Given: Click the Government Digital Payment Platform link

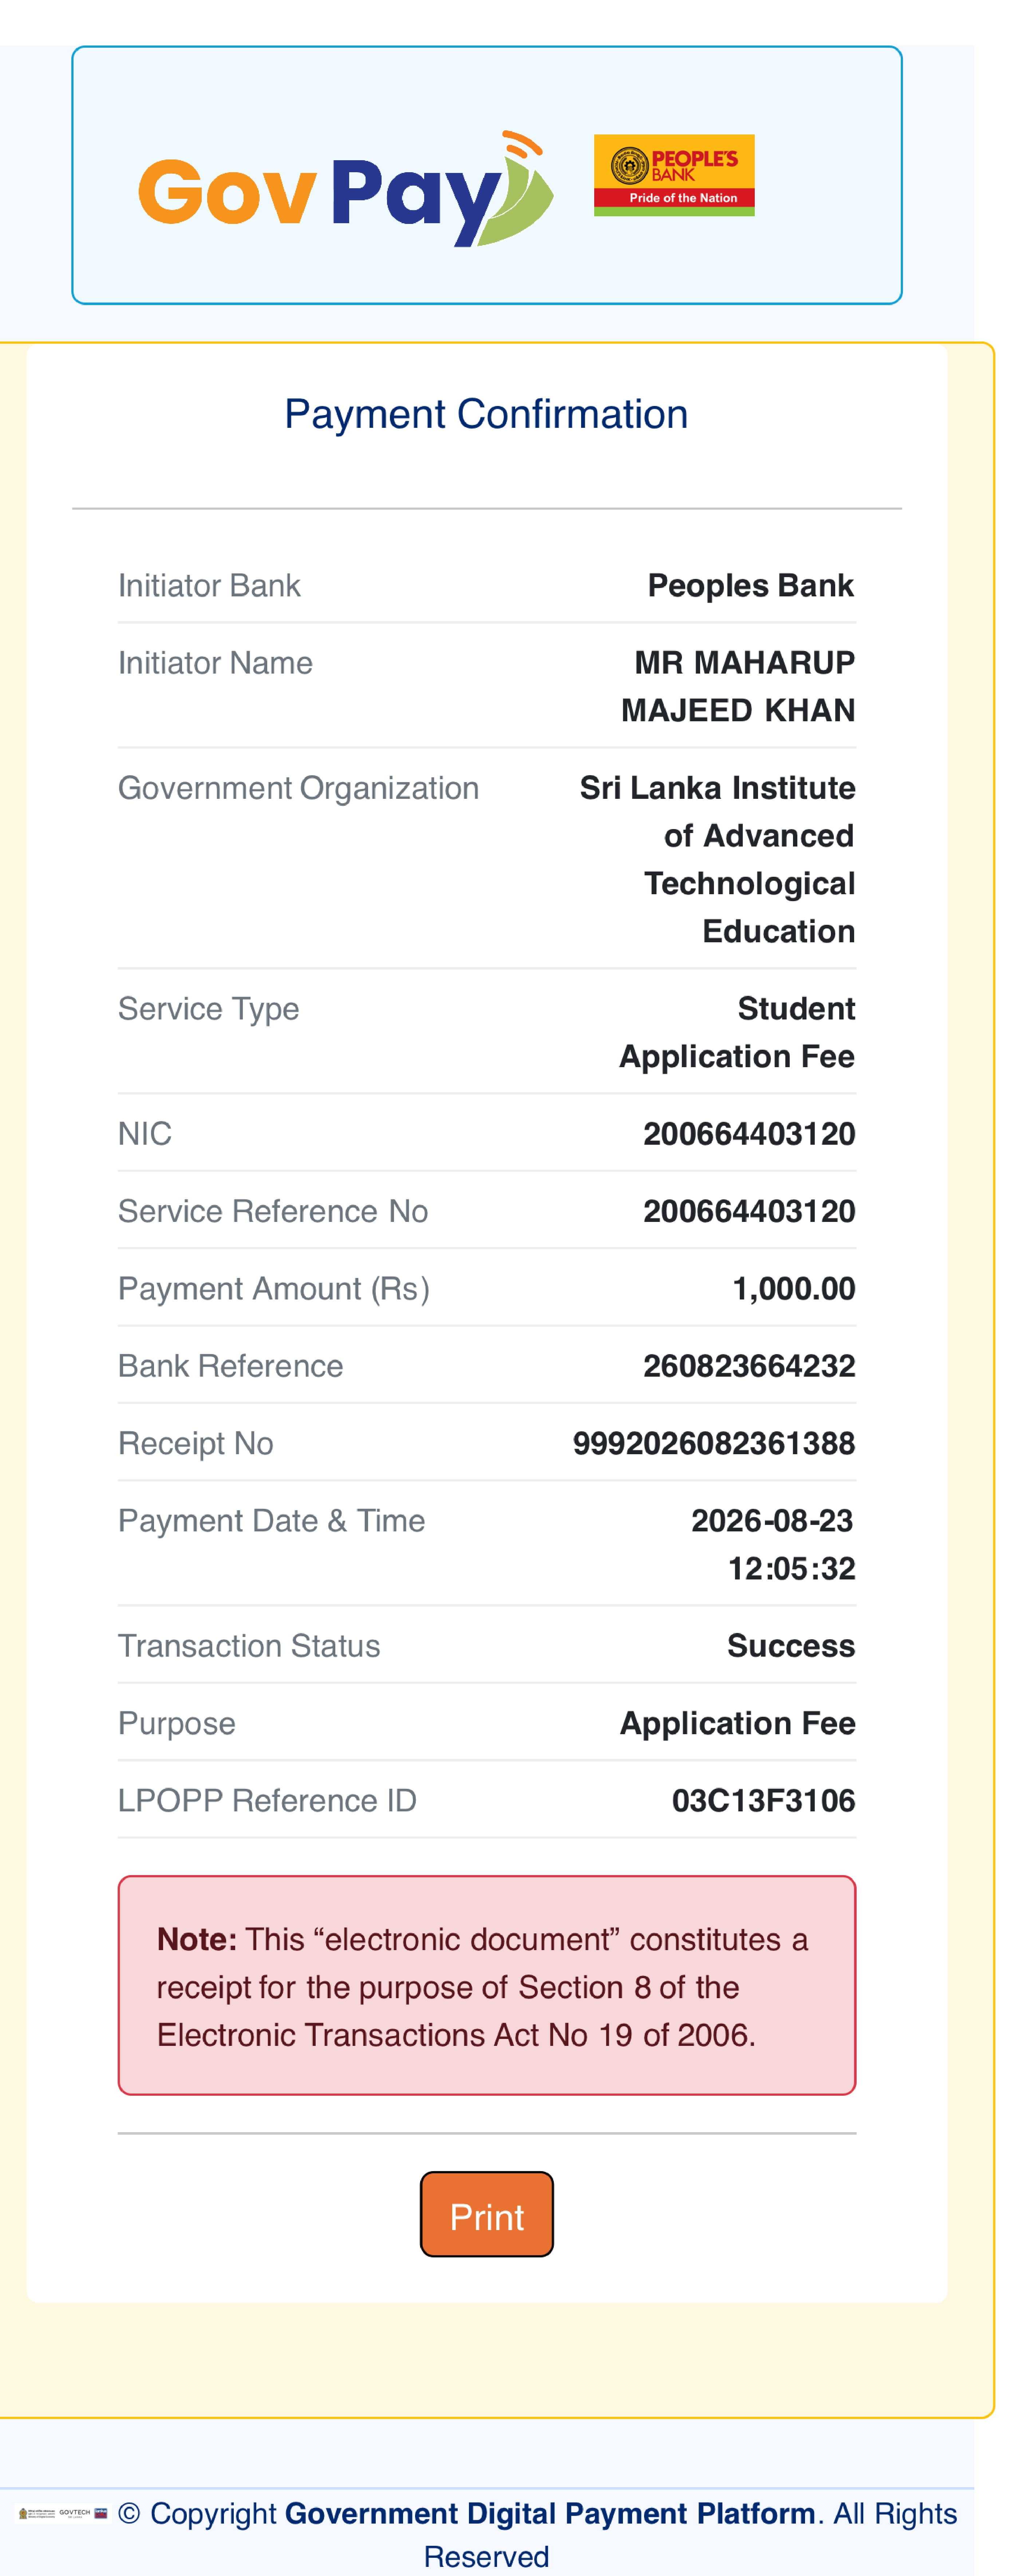Looking at the screenshot, I should click(550, 2513).
